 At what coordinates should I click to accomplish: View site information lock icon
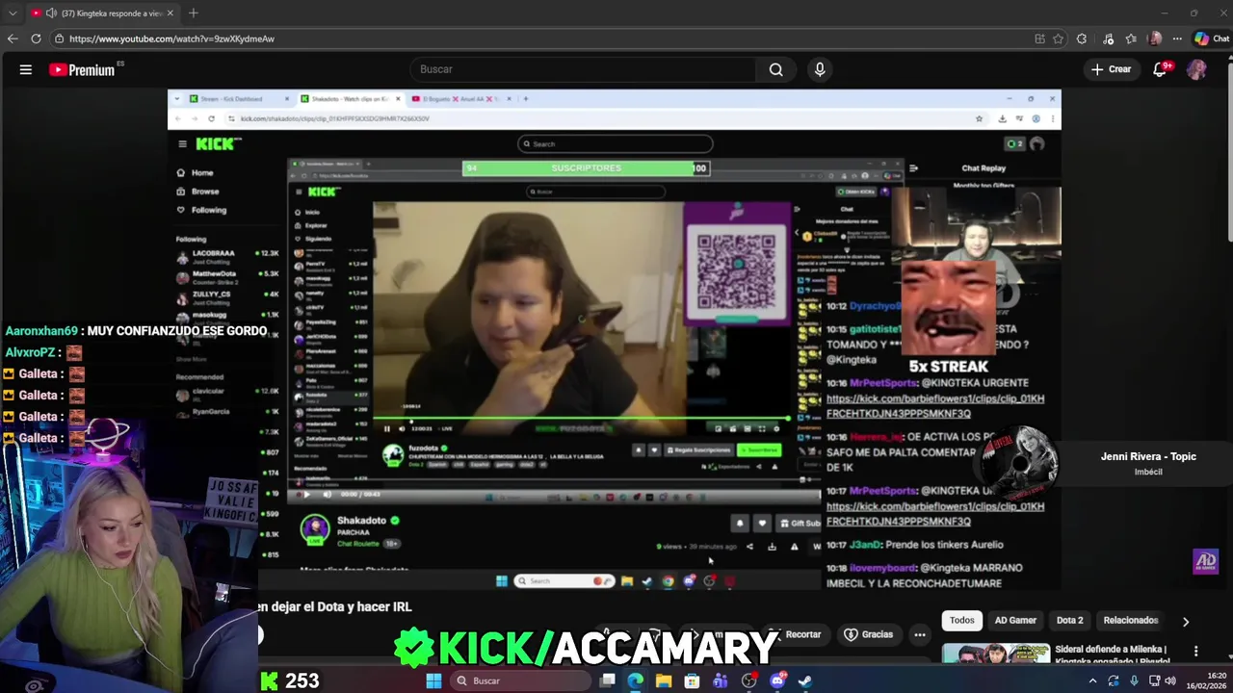coord(59,38)
